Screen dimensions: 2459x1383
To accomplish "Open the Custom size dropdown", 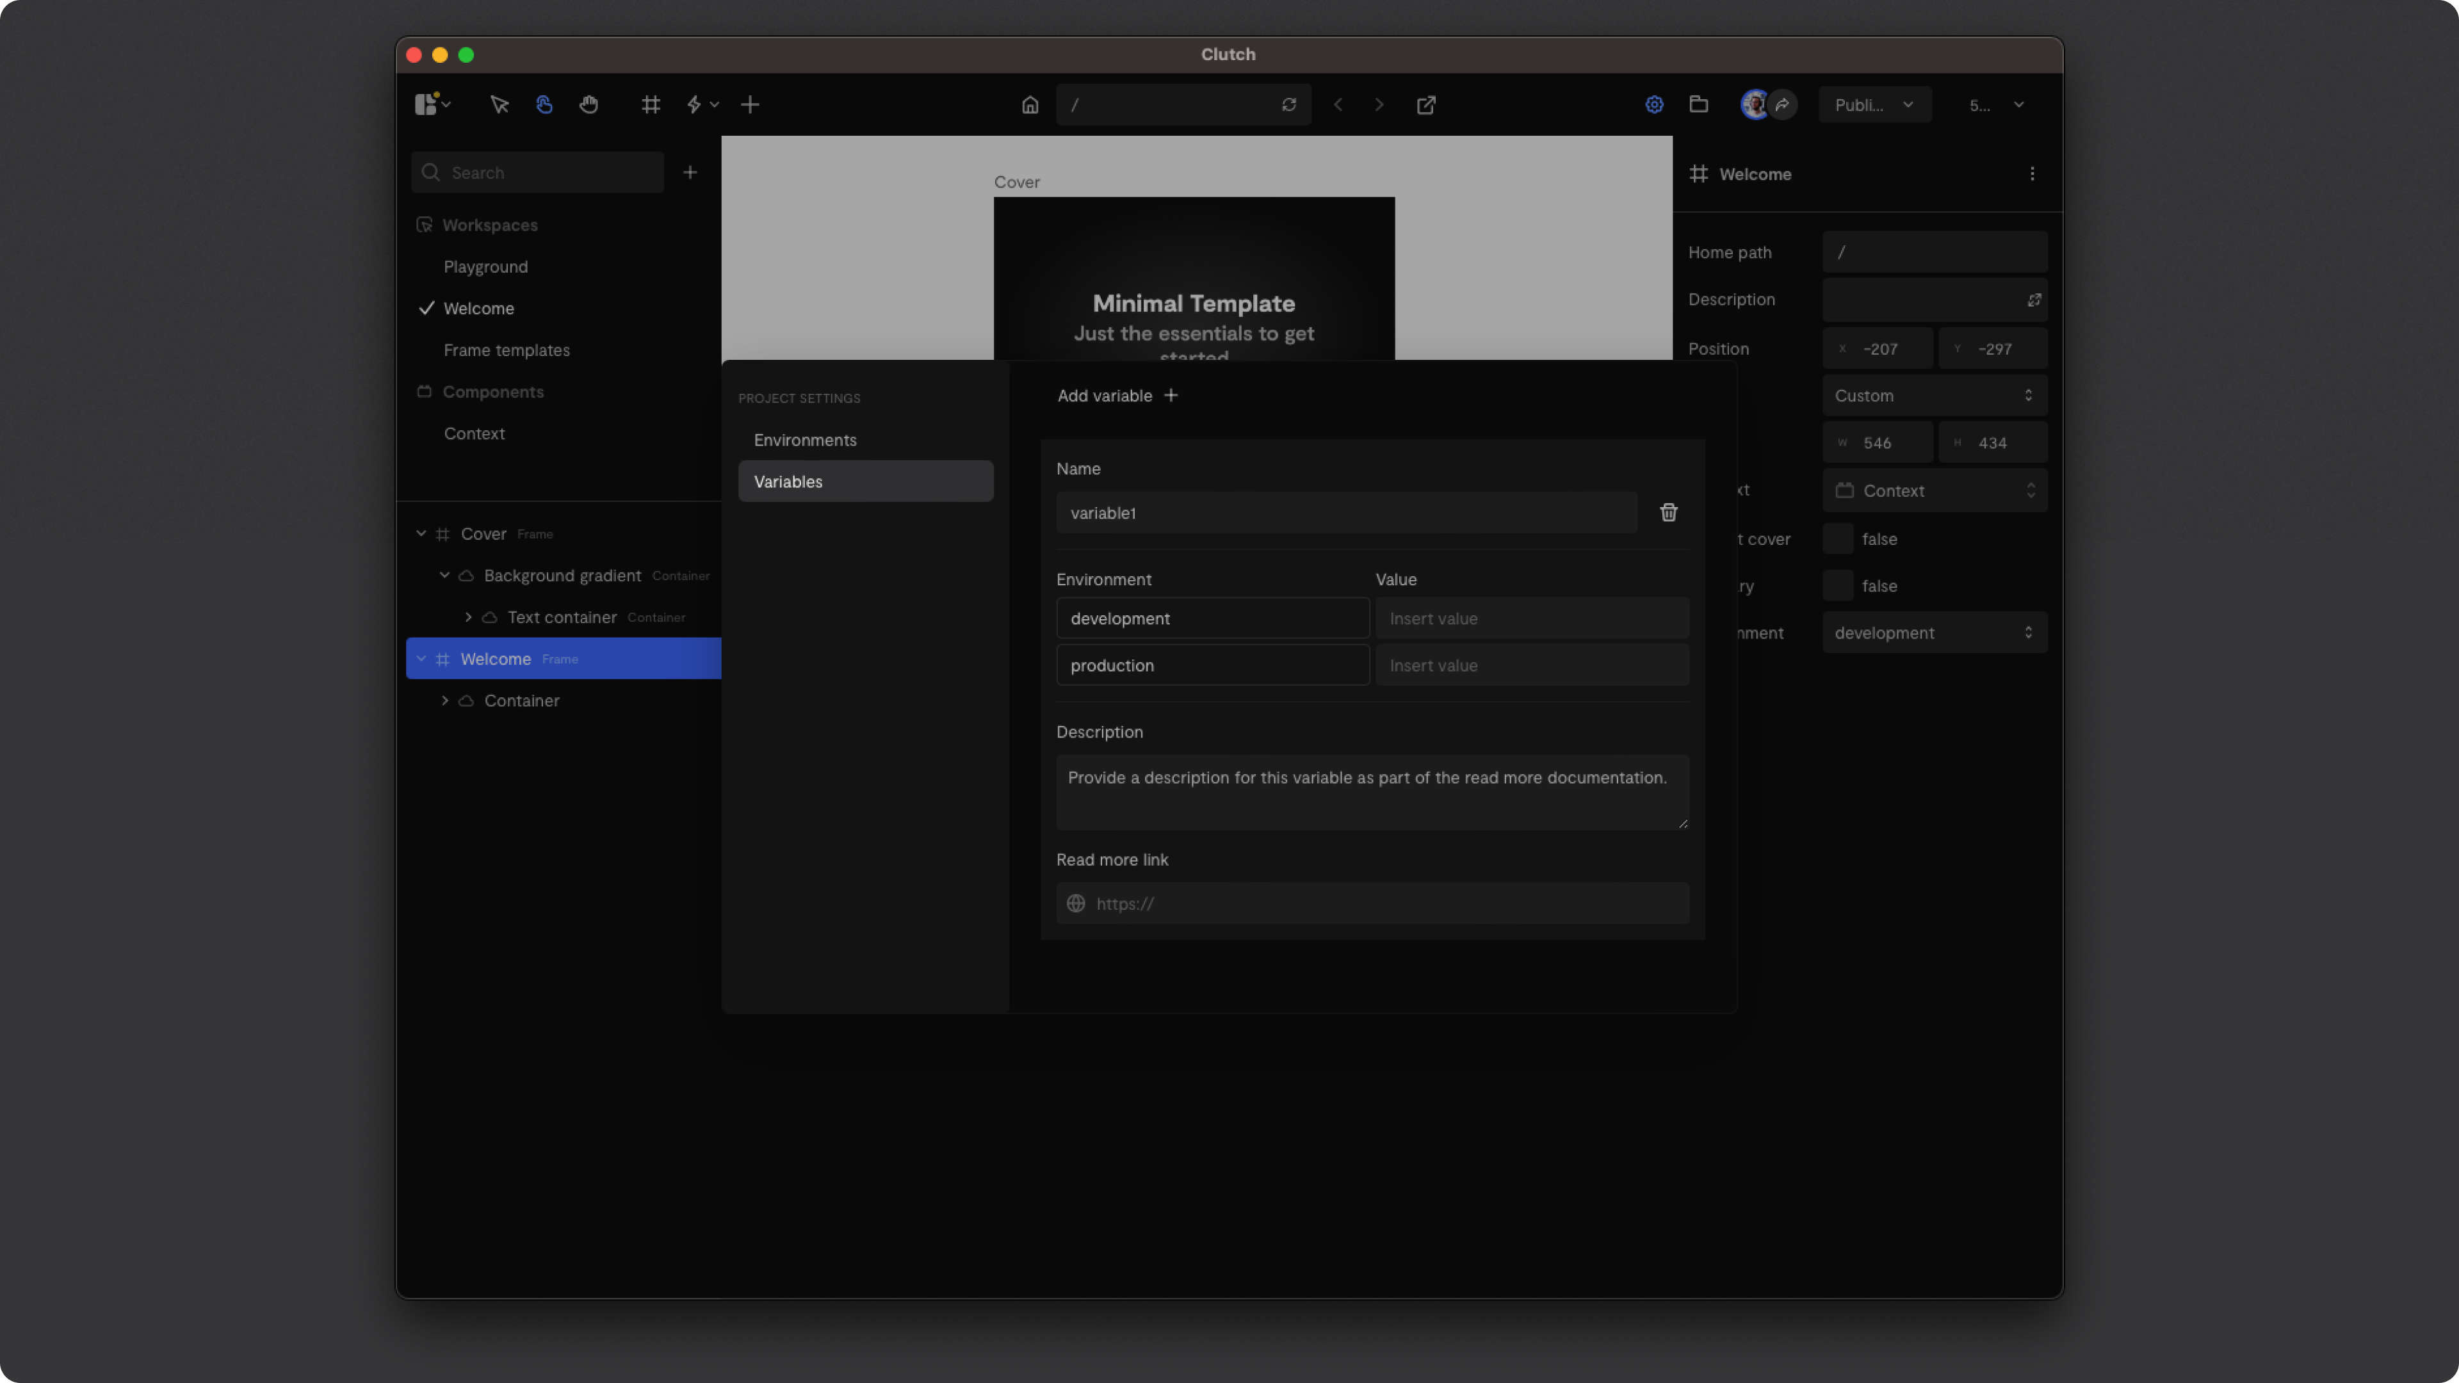I will 1934,396.
